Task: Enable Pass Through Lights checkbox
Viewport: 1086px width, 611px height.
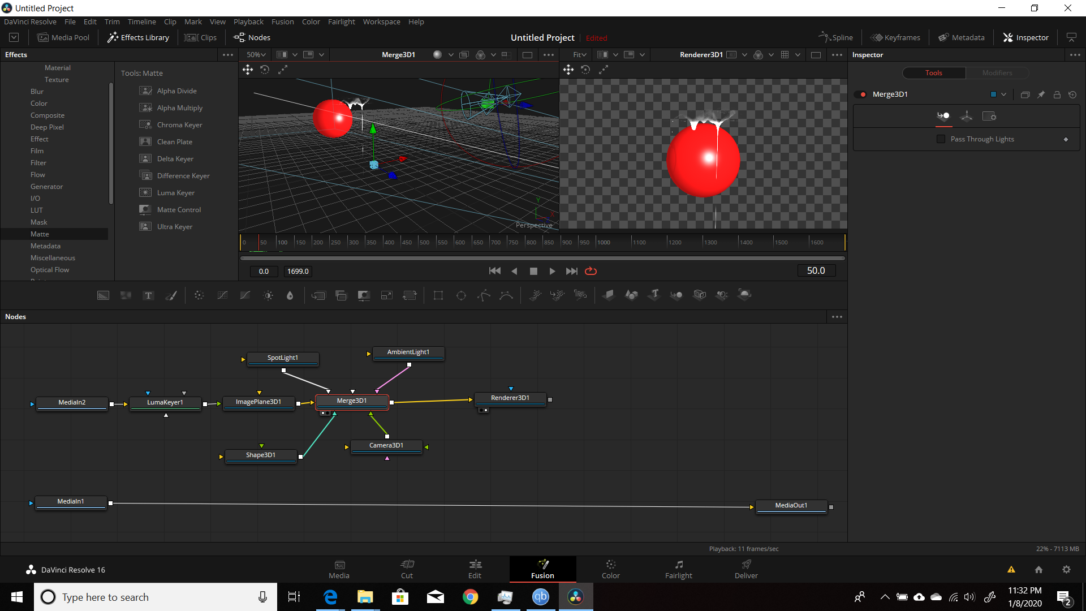Action: [941, 139]
